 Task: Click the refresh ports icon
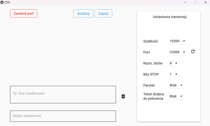(193, 51)
